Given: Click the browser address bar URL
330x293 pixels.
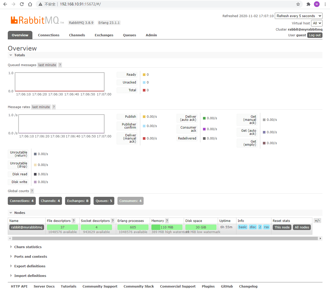Looking at the screenshot, I should point(80,4).
